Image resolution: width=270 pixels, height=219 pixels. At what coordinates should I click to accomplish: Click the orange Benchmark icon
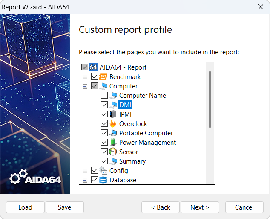click(x=103, y=77)
